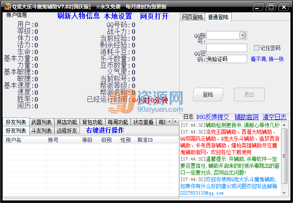This screenshot has width=293, height=203.
Task: Open 本地设置 local settings
Action: point(118,16)
